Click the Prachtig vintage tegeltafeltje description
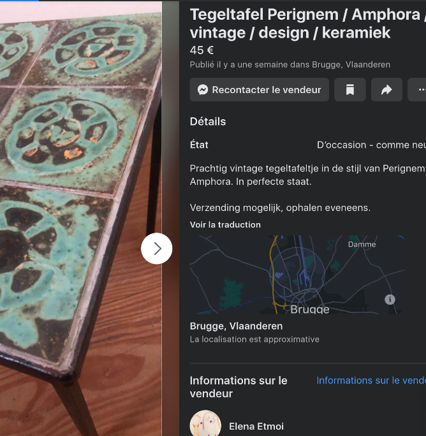 (x=308, y=175)
